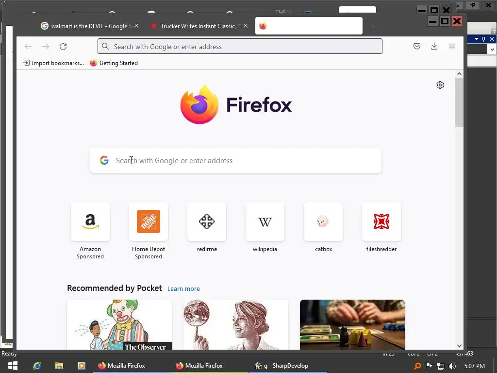Open the Amazon sponsored shortcut tile
Screen dimensions: 497x373
pyautogui.click(x=90, y=221)
